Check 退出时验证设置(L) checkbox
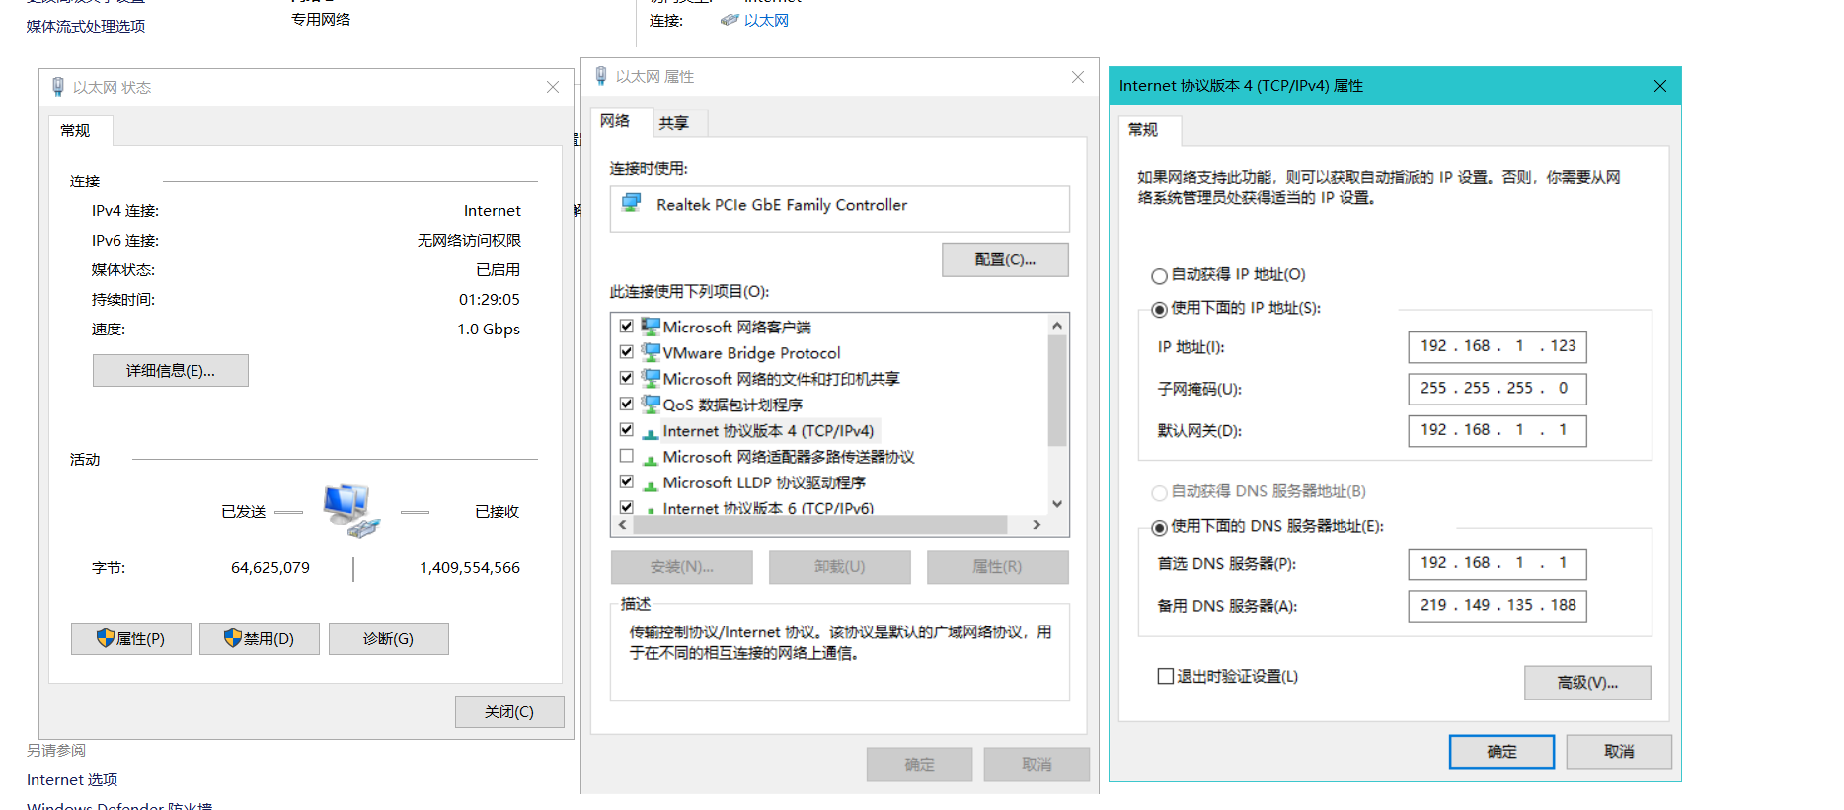 [x=1165, y=676]
